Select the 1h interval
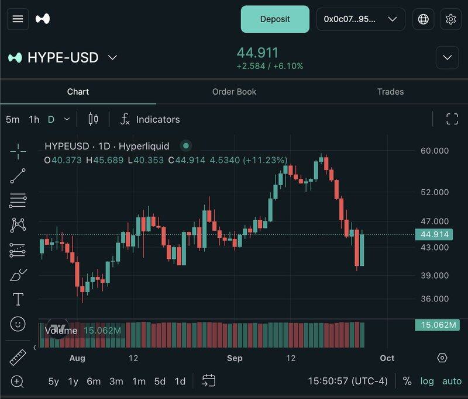The image size is (468, 399). [x=34, y=120]
